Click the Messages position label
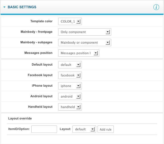The image size is (164, 144). point(39,53)
